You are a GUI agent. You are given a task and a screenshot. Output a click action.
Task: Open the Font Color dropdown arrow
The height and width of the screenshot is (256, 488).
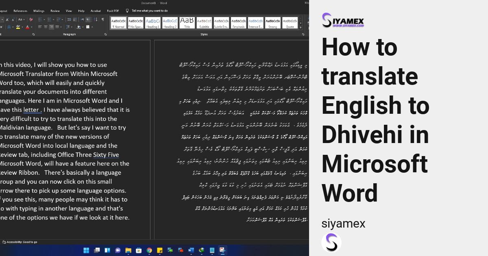click(32, 26)
